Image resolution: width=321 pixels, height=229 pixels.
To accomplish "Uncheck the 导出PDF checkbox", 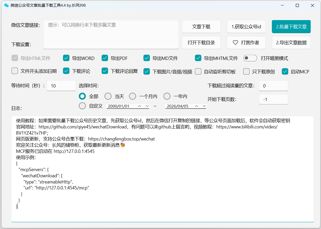I will click(105, 58).
